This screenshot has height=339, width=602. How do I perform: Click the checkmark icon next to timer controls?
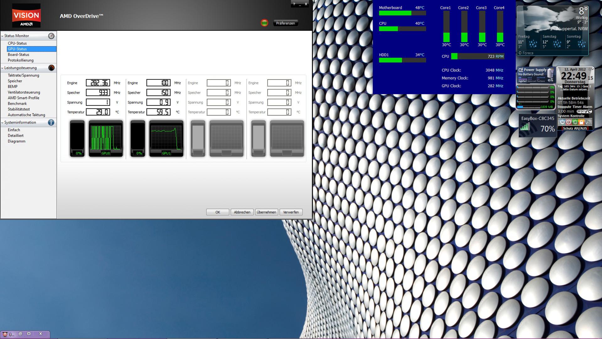click(586, 112)
